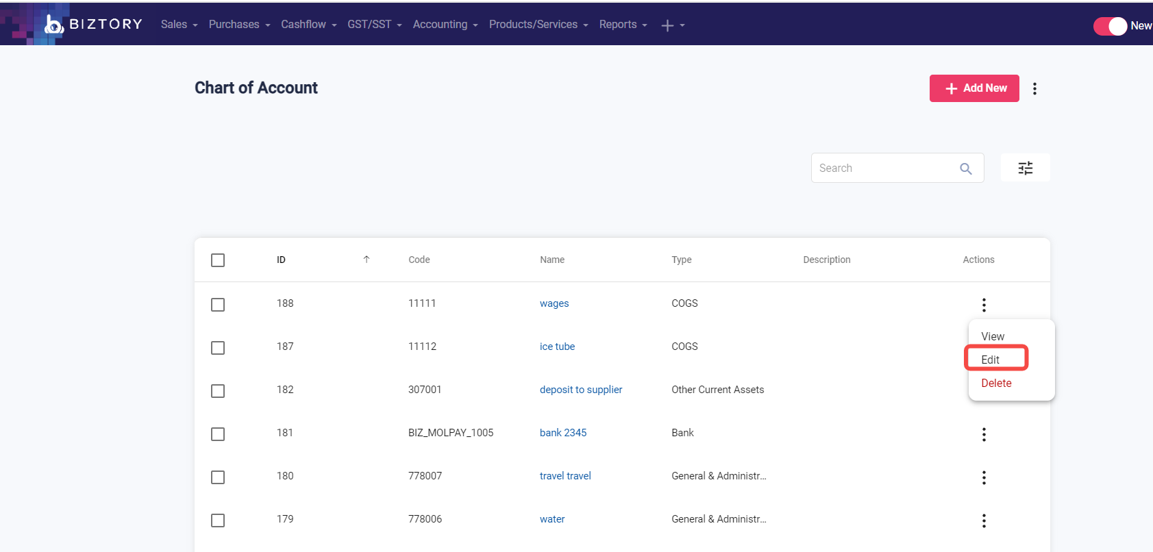This screenshot has height=552, width=1153.
Task: Select checkbox for row 182
Action: [218, 391]
